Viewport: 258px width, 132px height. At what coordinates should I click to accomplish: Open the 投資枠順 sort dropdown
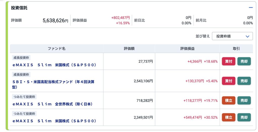coord(232,36)
